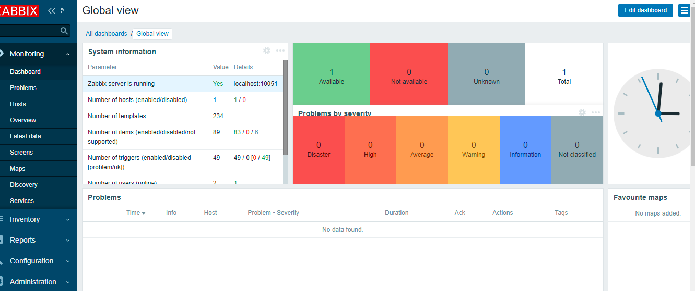Viewport: 695px width, 291px height.
Task: Select the red Disaster severity tile
Action: (x=319, y=150)
